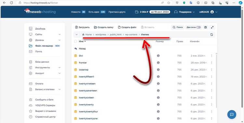Viewport: 244px width, 123px height.
Task: Click the refresh icon beside the breadcrumb path
Action: pos(211,34)
